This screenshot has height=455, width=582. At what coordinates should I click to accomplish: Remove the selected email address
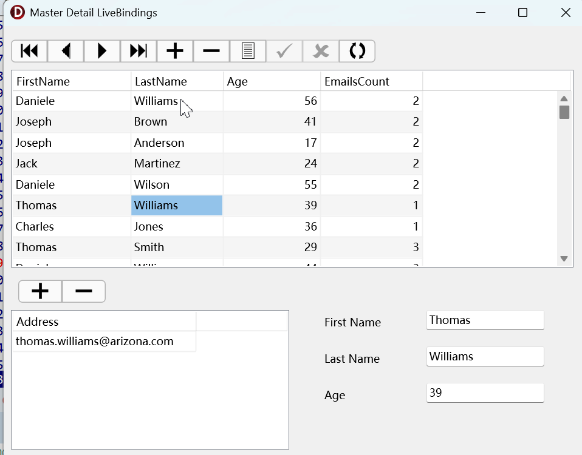pos(84,291)
